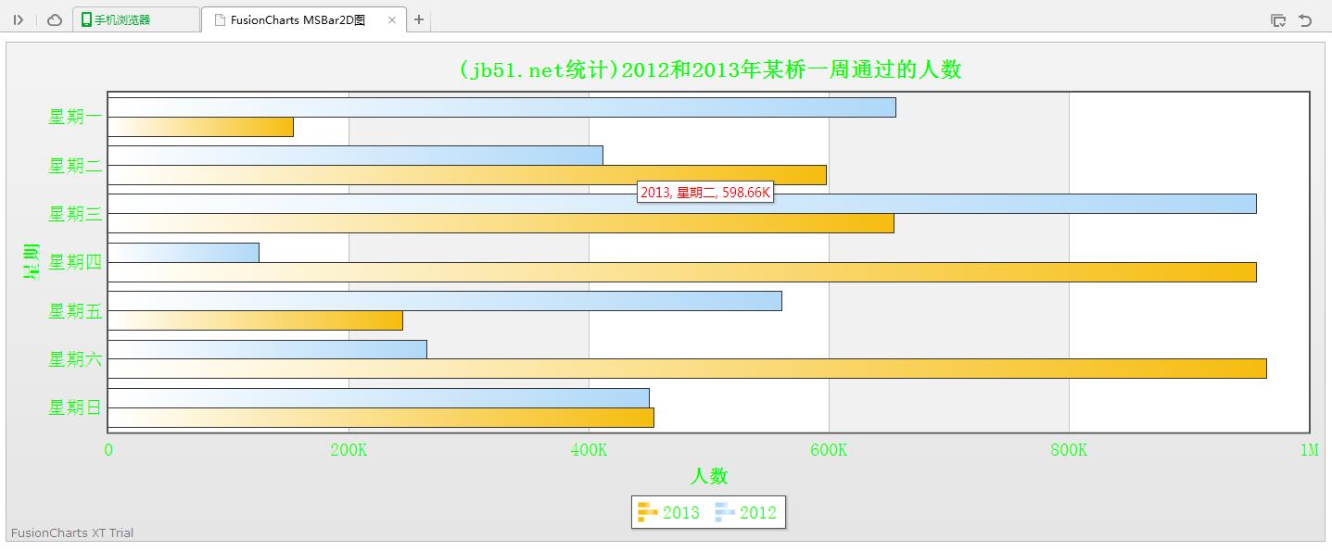The height and width of the screenshot is (551, 1332).
Task: Click the undo closed tab arrow icon
Action: [1305, 19]
